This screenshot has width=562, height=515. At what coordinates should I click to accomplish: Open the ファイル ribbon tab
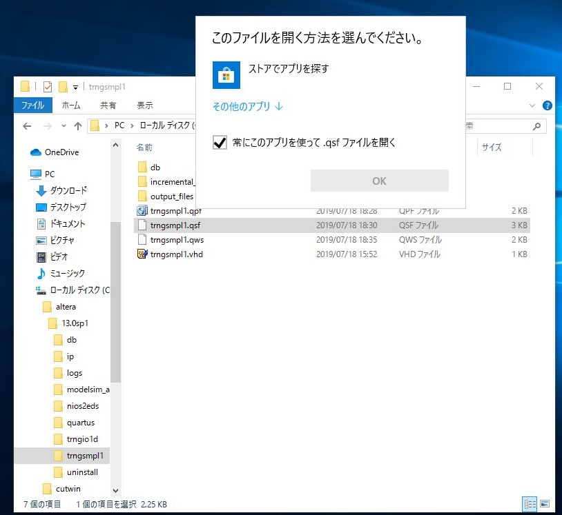32,105
